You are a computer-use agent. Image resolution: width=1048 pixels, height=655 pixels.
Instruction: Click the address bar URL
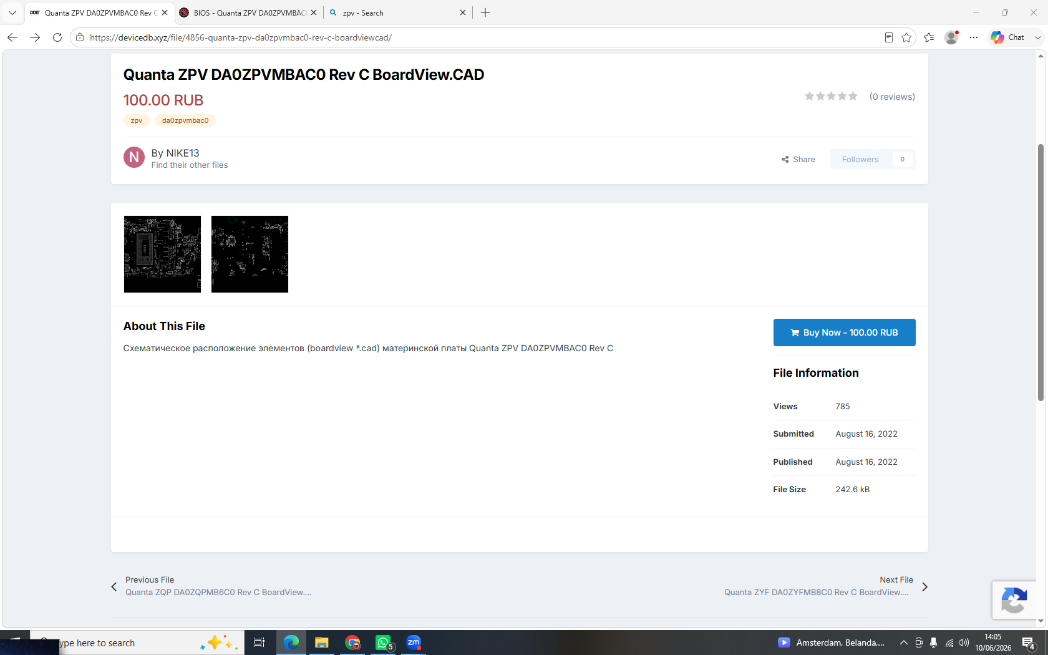[x=241, y=37]
